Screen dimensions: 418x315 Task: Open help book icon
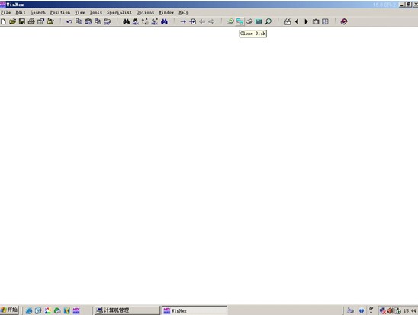[x=344, y=21]
